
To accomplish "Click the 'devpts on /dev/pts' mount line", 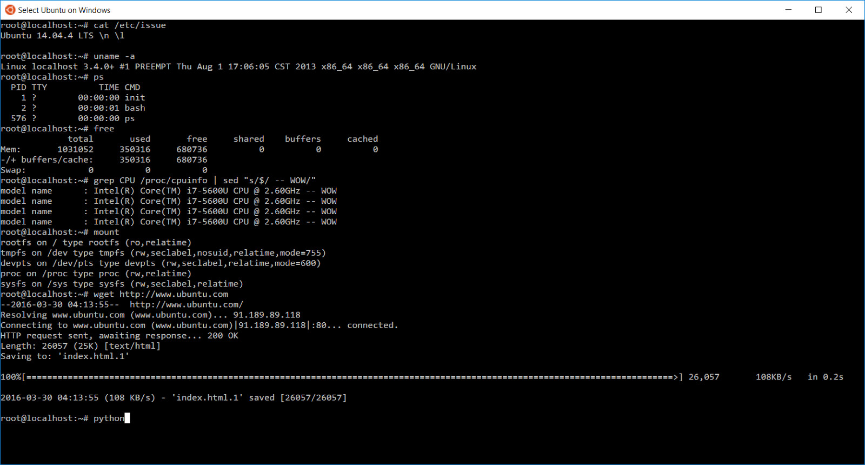I will click(161, 263).
